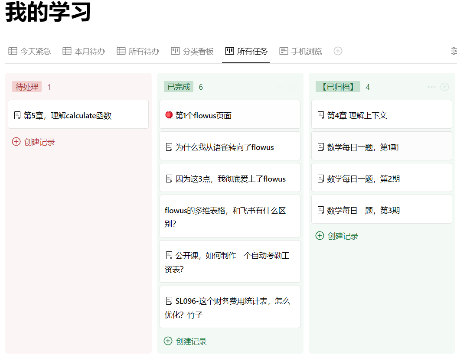457x358 pixels.
Task: Open more options for 已完成 column
Action: point(280,87)
